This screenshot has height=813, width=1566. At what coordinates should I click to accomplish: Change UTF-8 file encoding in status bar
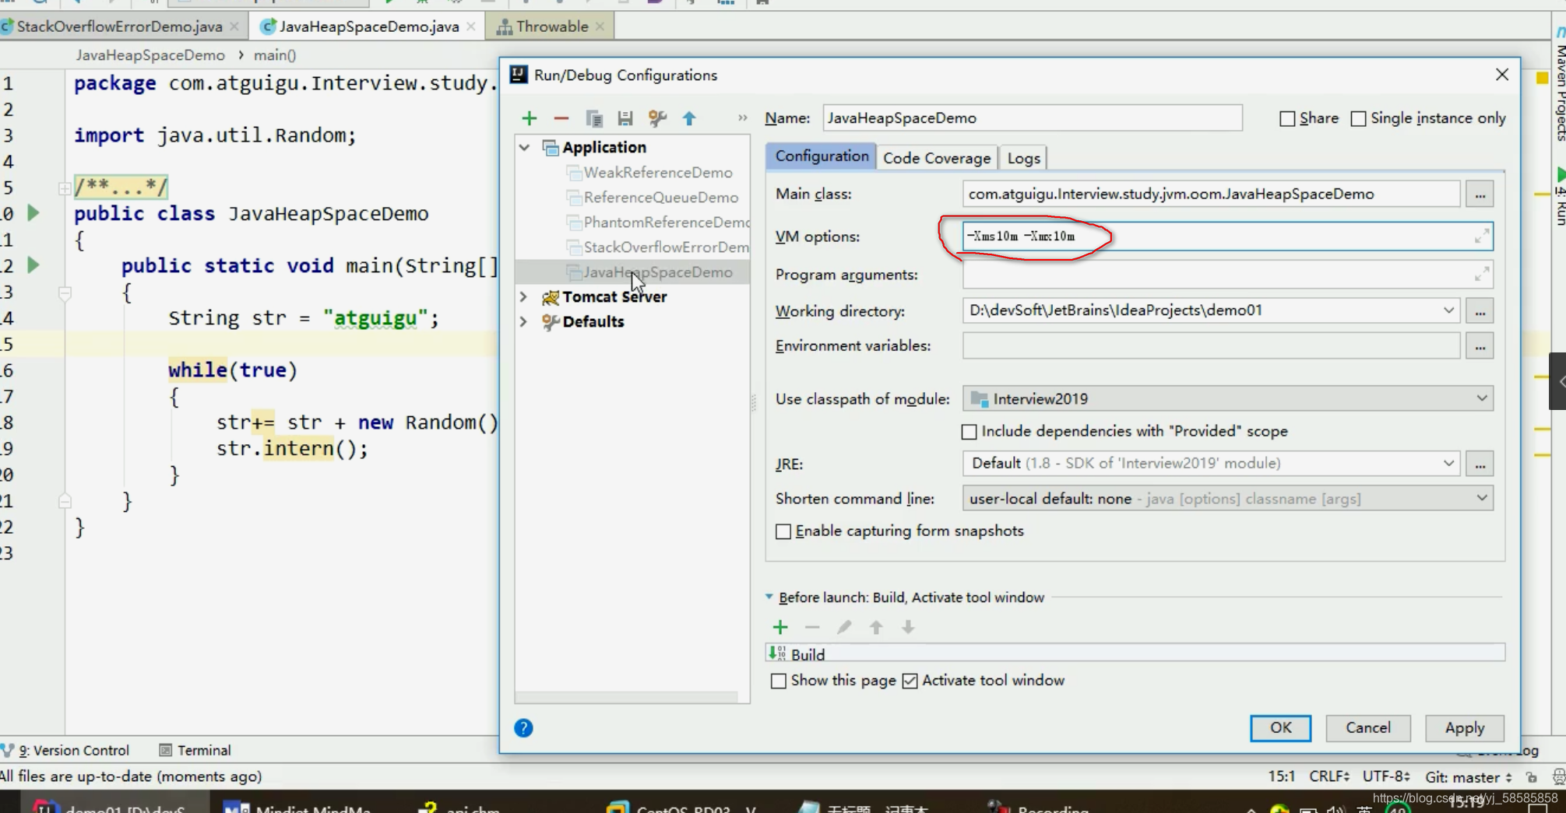1386,776
